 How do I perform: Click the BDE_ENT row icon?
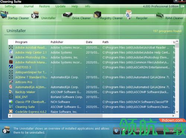pyautogui.click(x=11, y=97)
